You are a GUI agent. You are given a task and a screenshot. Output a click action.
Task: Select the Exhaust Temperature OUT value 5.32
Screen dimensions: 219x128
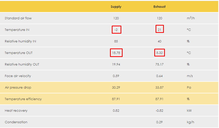point(160,53)
